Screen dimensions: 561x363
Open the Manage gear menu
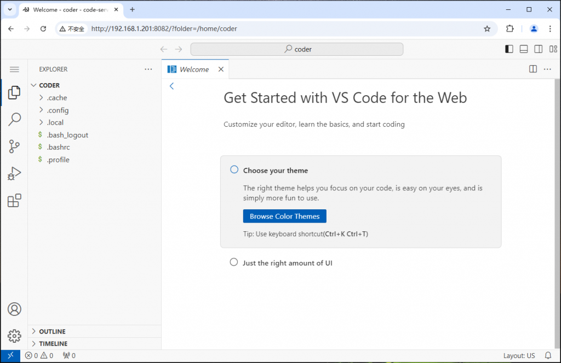tap(14, 336)
